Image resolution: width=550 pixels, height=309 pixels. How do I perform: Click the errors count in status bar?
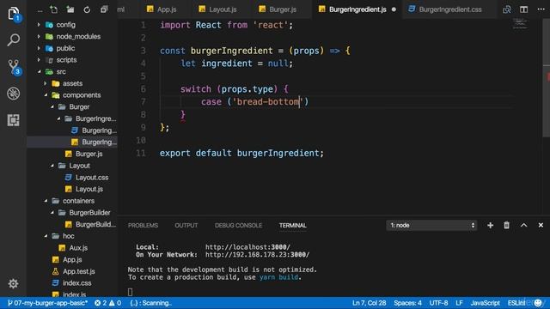point(101,303)
